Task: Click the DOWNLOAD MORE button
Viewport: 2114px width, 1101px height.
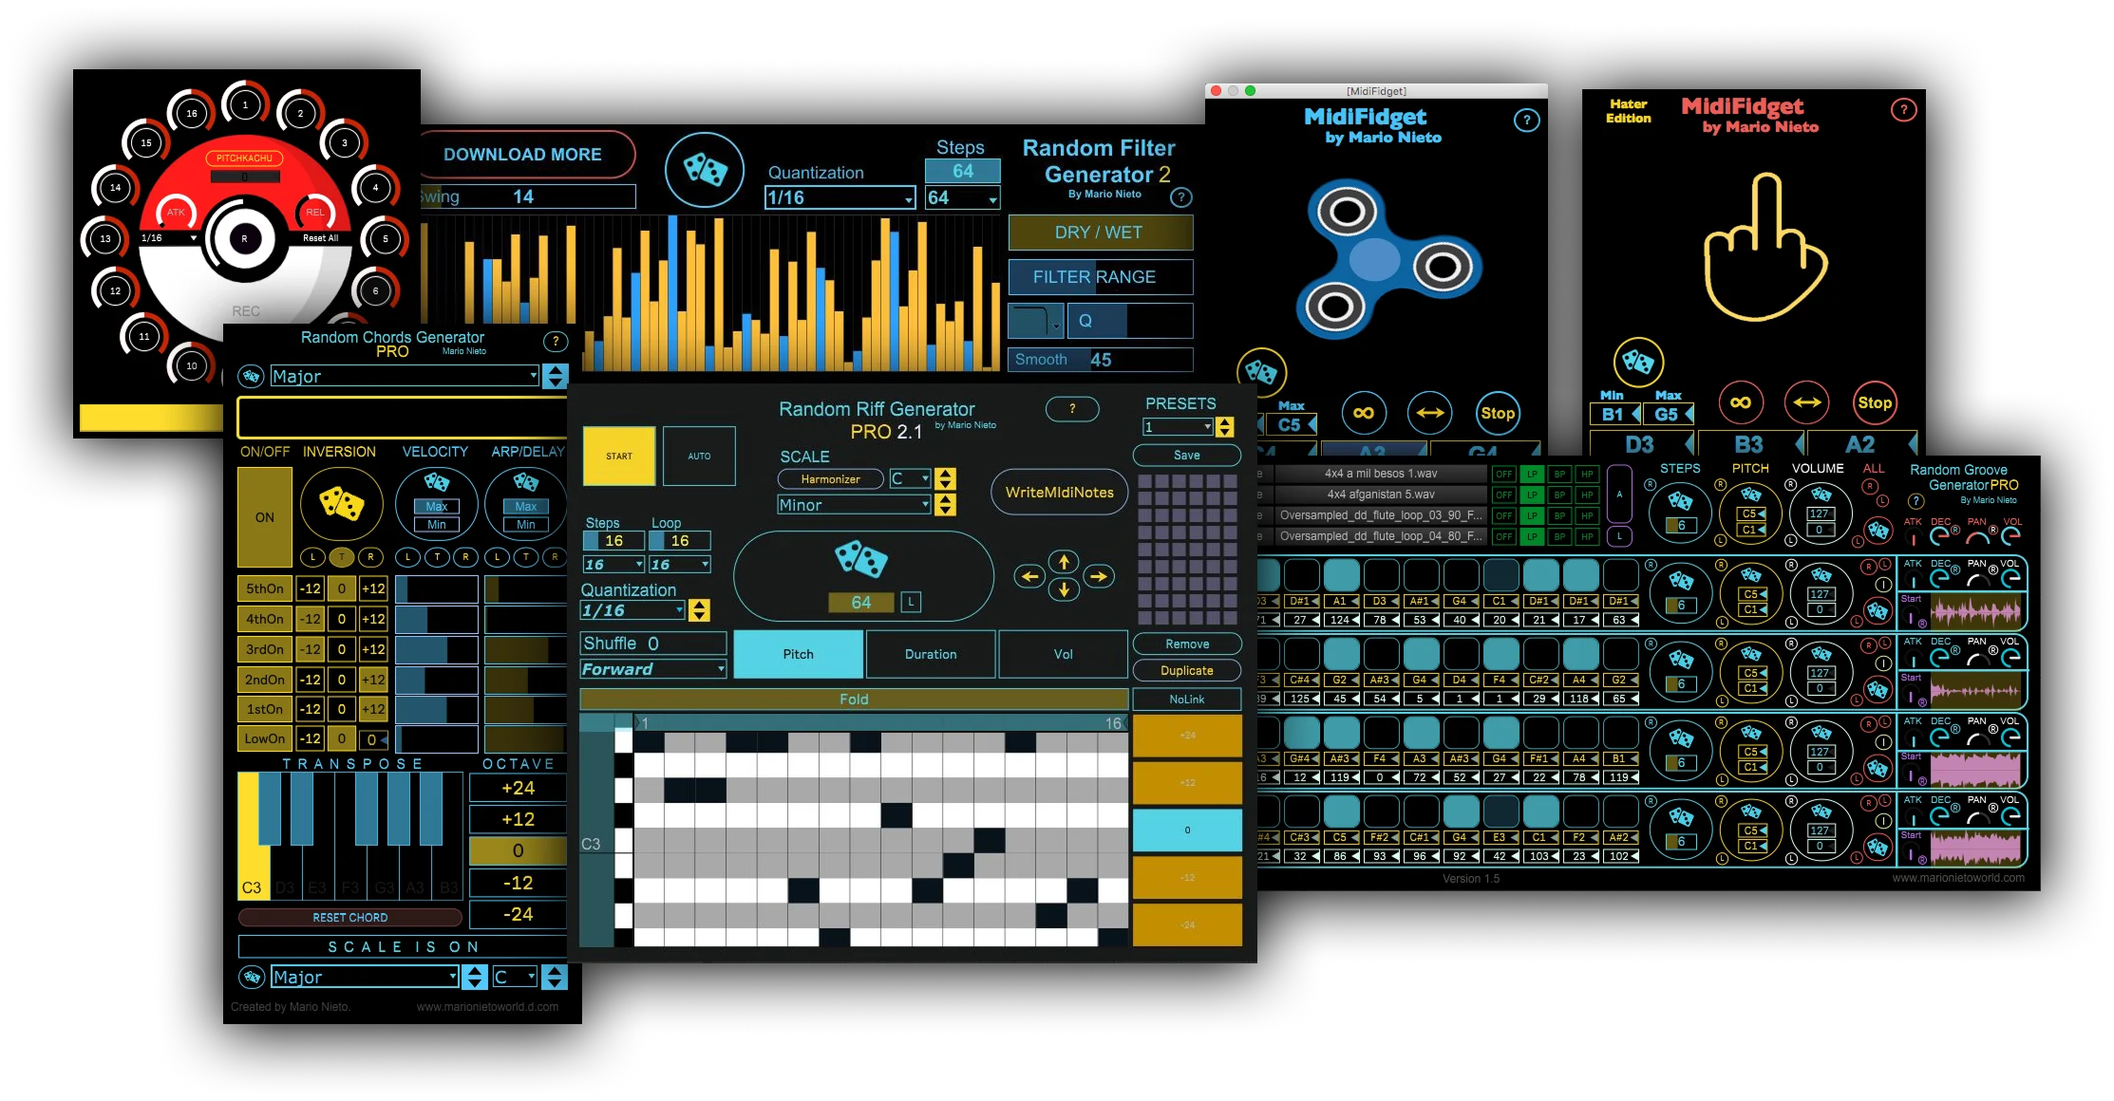Action: tap(522, 154)
